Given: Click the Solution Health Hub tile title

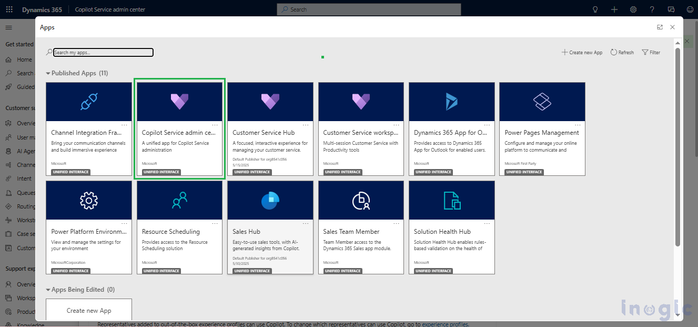Looking at the screenshot, I should [x=442, y=232].
